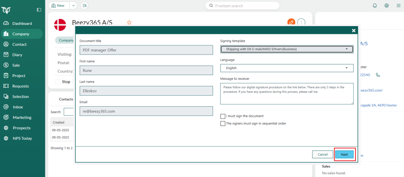Screen dimensions: 404x177
Task: Click the Last name field
Action: pyautogui.click(x=146, y=91)
